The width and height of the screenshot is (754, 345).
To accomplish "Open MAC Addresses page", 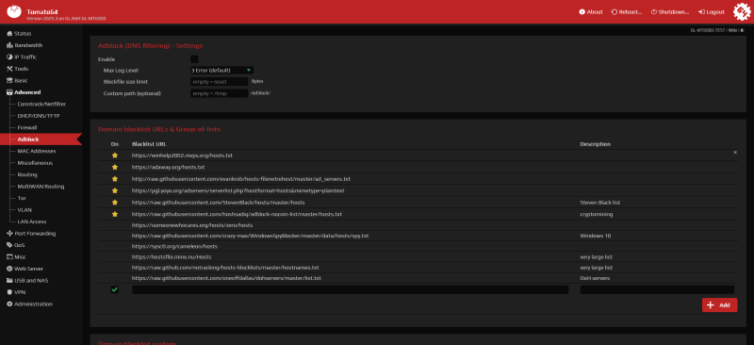I will tap(37, 151).
